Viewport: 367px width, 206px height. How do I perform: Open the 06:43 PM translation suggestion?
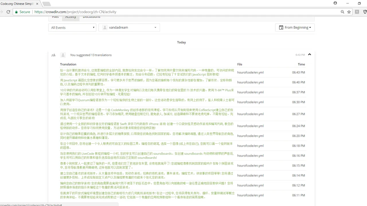point(147,72)
